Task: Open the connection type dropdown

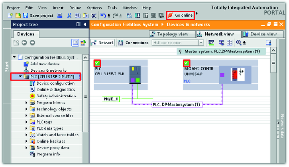Action: pos(201,43)
